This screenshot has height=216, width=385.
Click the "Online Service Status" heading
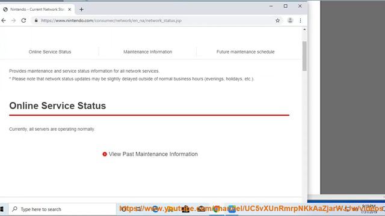pyautogui.click(x=58, y=106)
